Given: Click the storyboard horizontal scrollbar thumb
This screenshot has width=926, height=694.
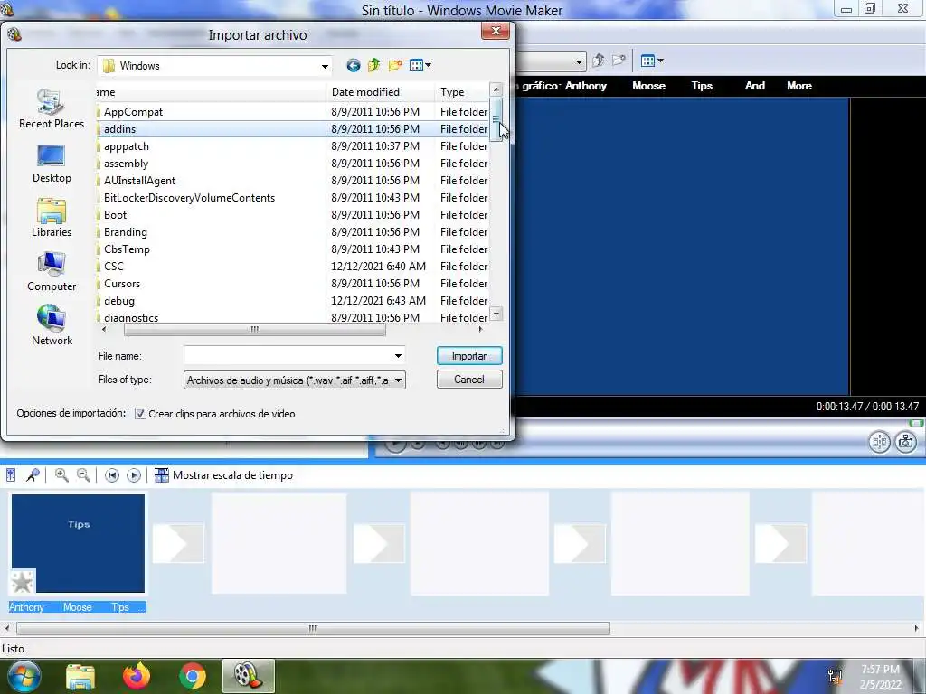Looking at the screenshot, I should pos(313,629).
